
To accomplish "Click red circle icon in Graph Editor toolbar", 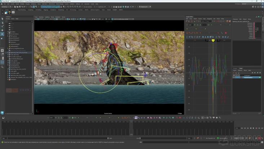I will click(x=226, y=33).
